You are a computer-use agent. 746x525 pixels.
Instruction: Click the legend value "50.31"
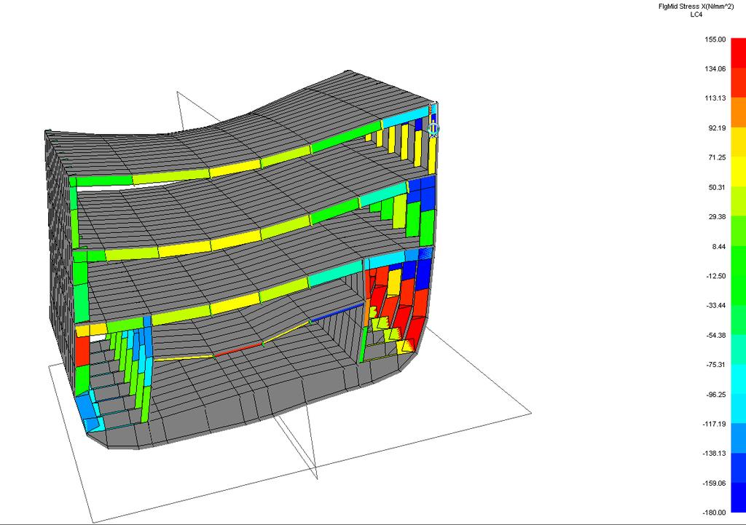pos(717,187)
